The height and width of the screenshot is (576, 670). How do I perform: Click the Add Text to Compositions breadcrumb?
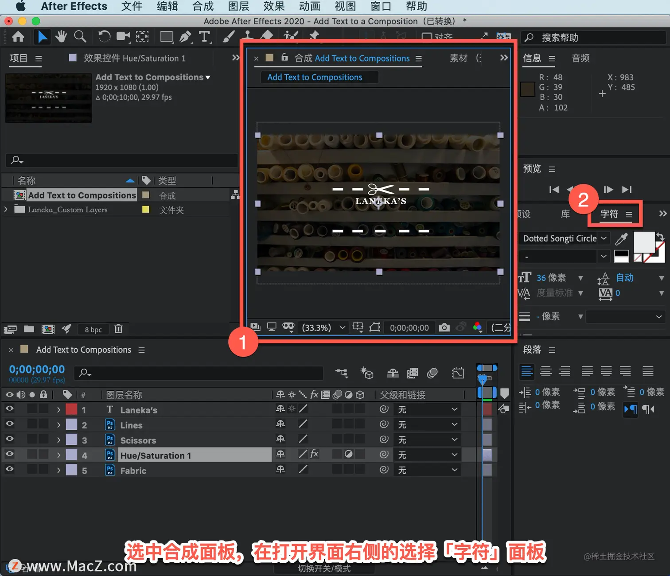[x=315, y=77]
